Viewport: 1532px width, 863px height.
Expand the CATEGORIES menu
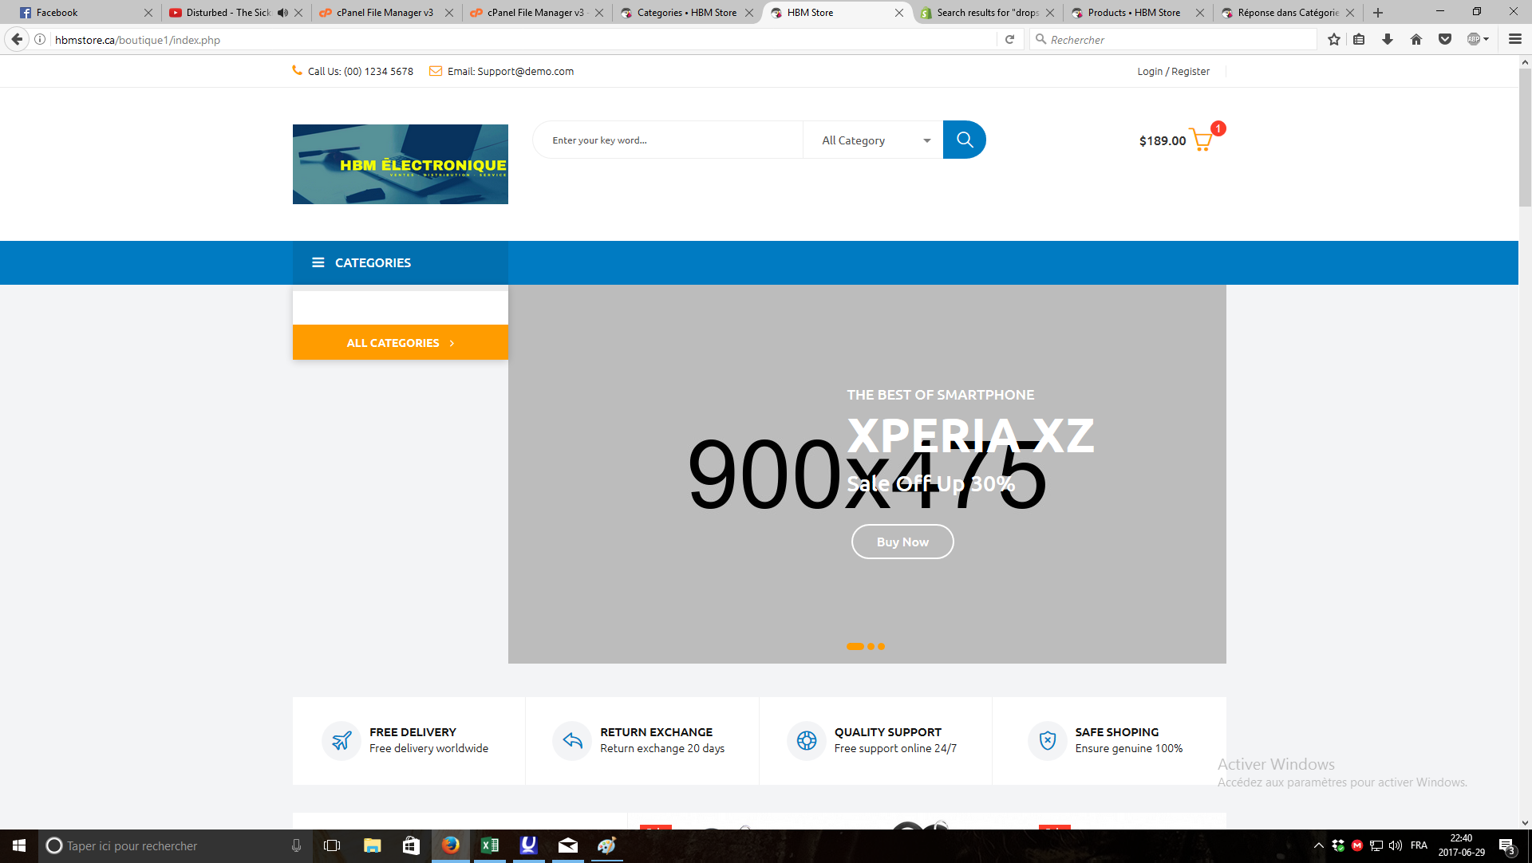(400, 262)
